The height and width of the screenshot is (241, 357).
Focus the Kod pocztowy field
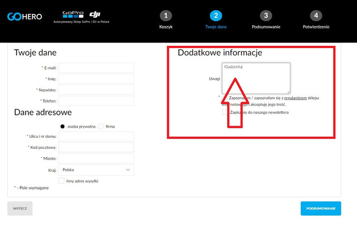[96, 147]
